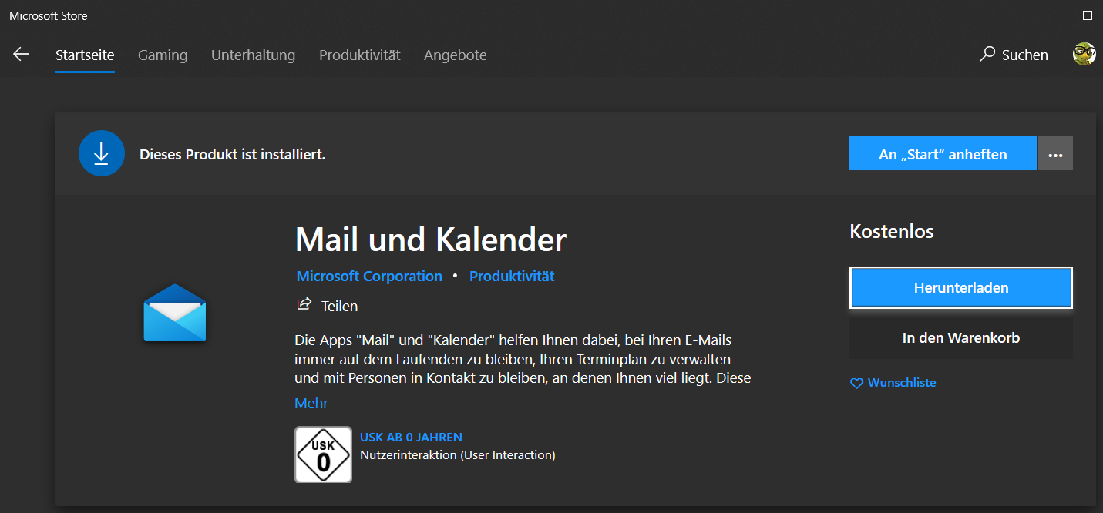The image size is (1103, 513).
Task: Add to Wunschliste with heart link
Action: coord(893,383)
